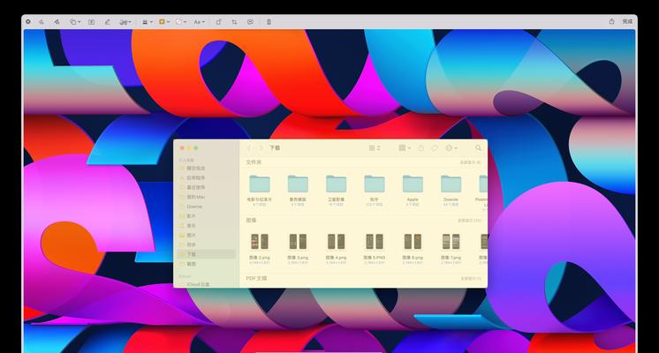Open the Downie folder in the file grid
The width and height of the screenshot is (659, 353).
pos(451,184)
